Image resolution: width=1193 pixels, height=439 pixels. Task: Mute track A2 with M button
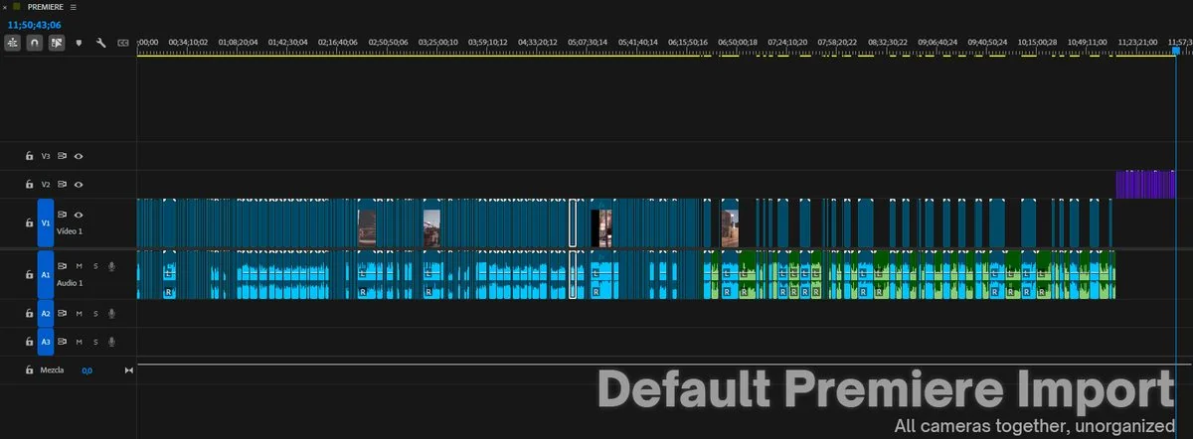tap(80, 314)
